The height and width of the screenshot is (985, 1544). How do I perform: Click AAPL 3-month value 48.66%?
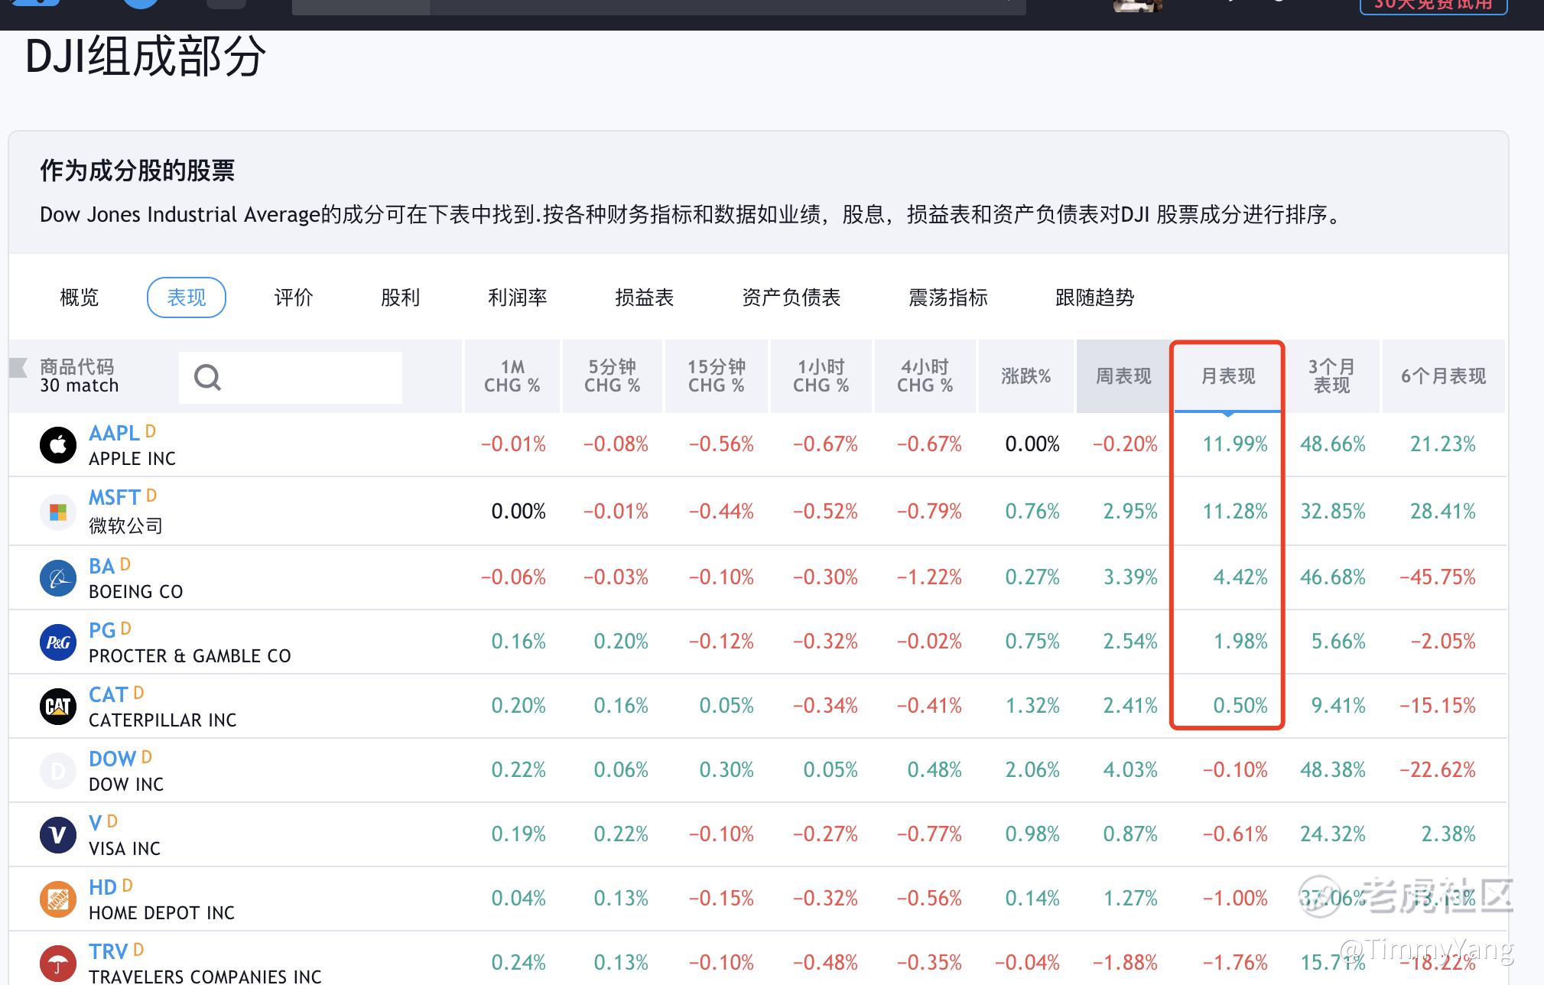(x=1333, y=444)
